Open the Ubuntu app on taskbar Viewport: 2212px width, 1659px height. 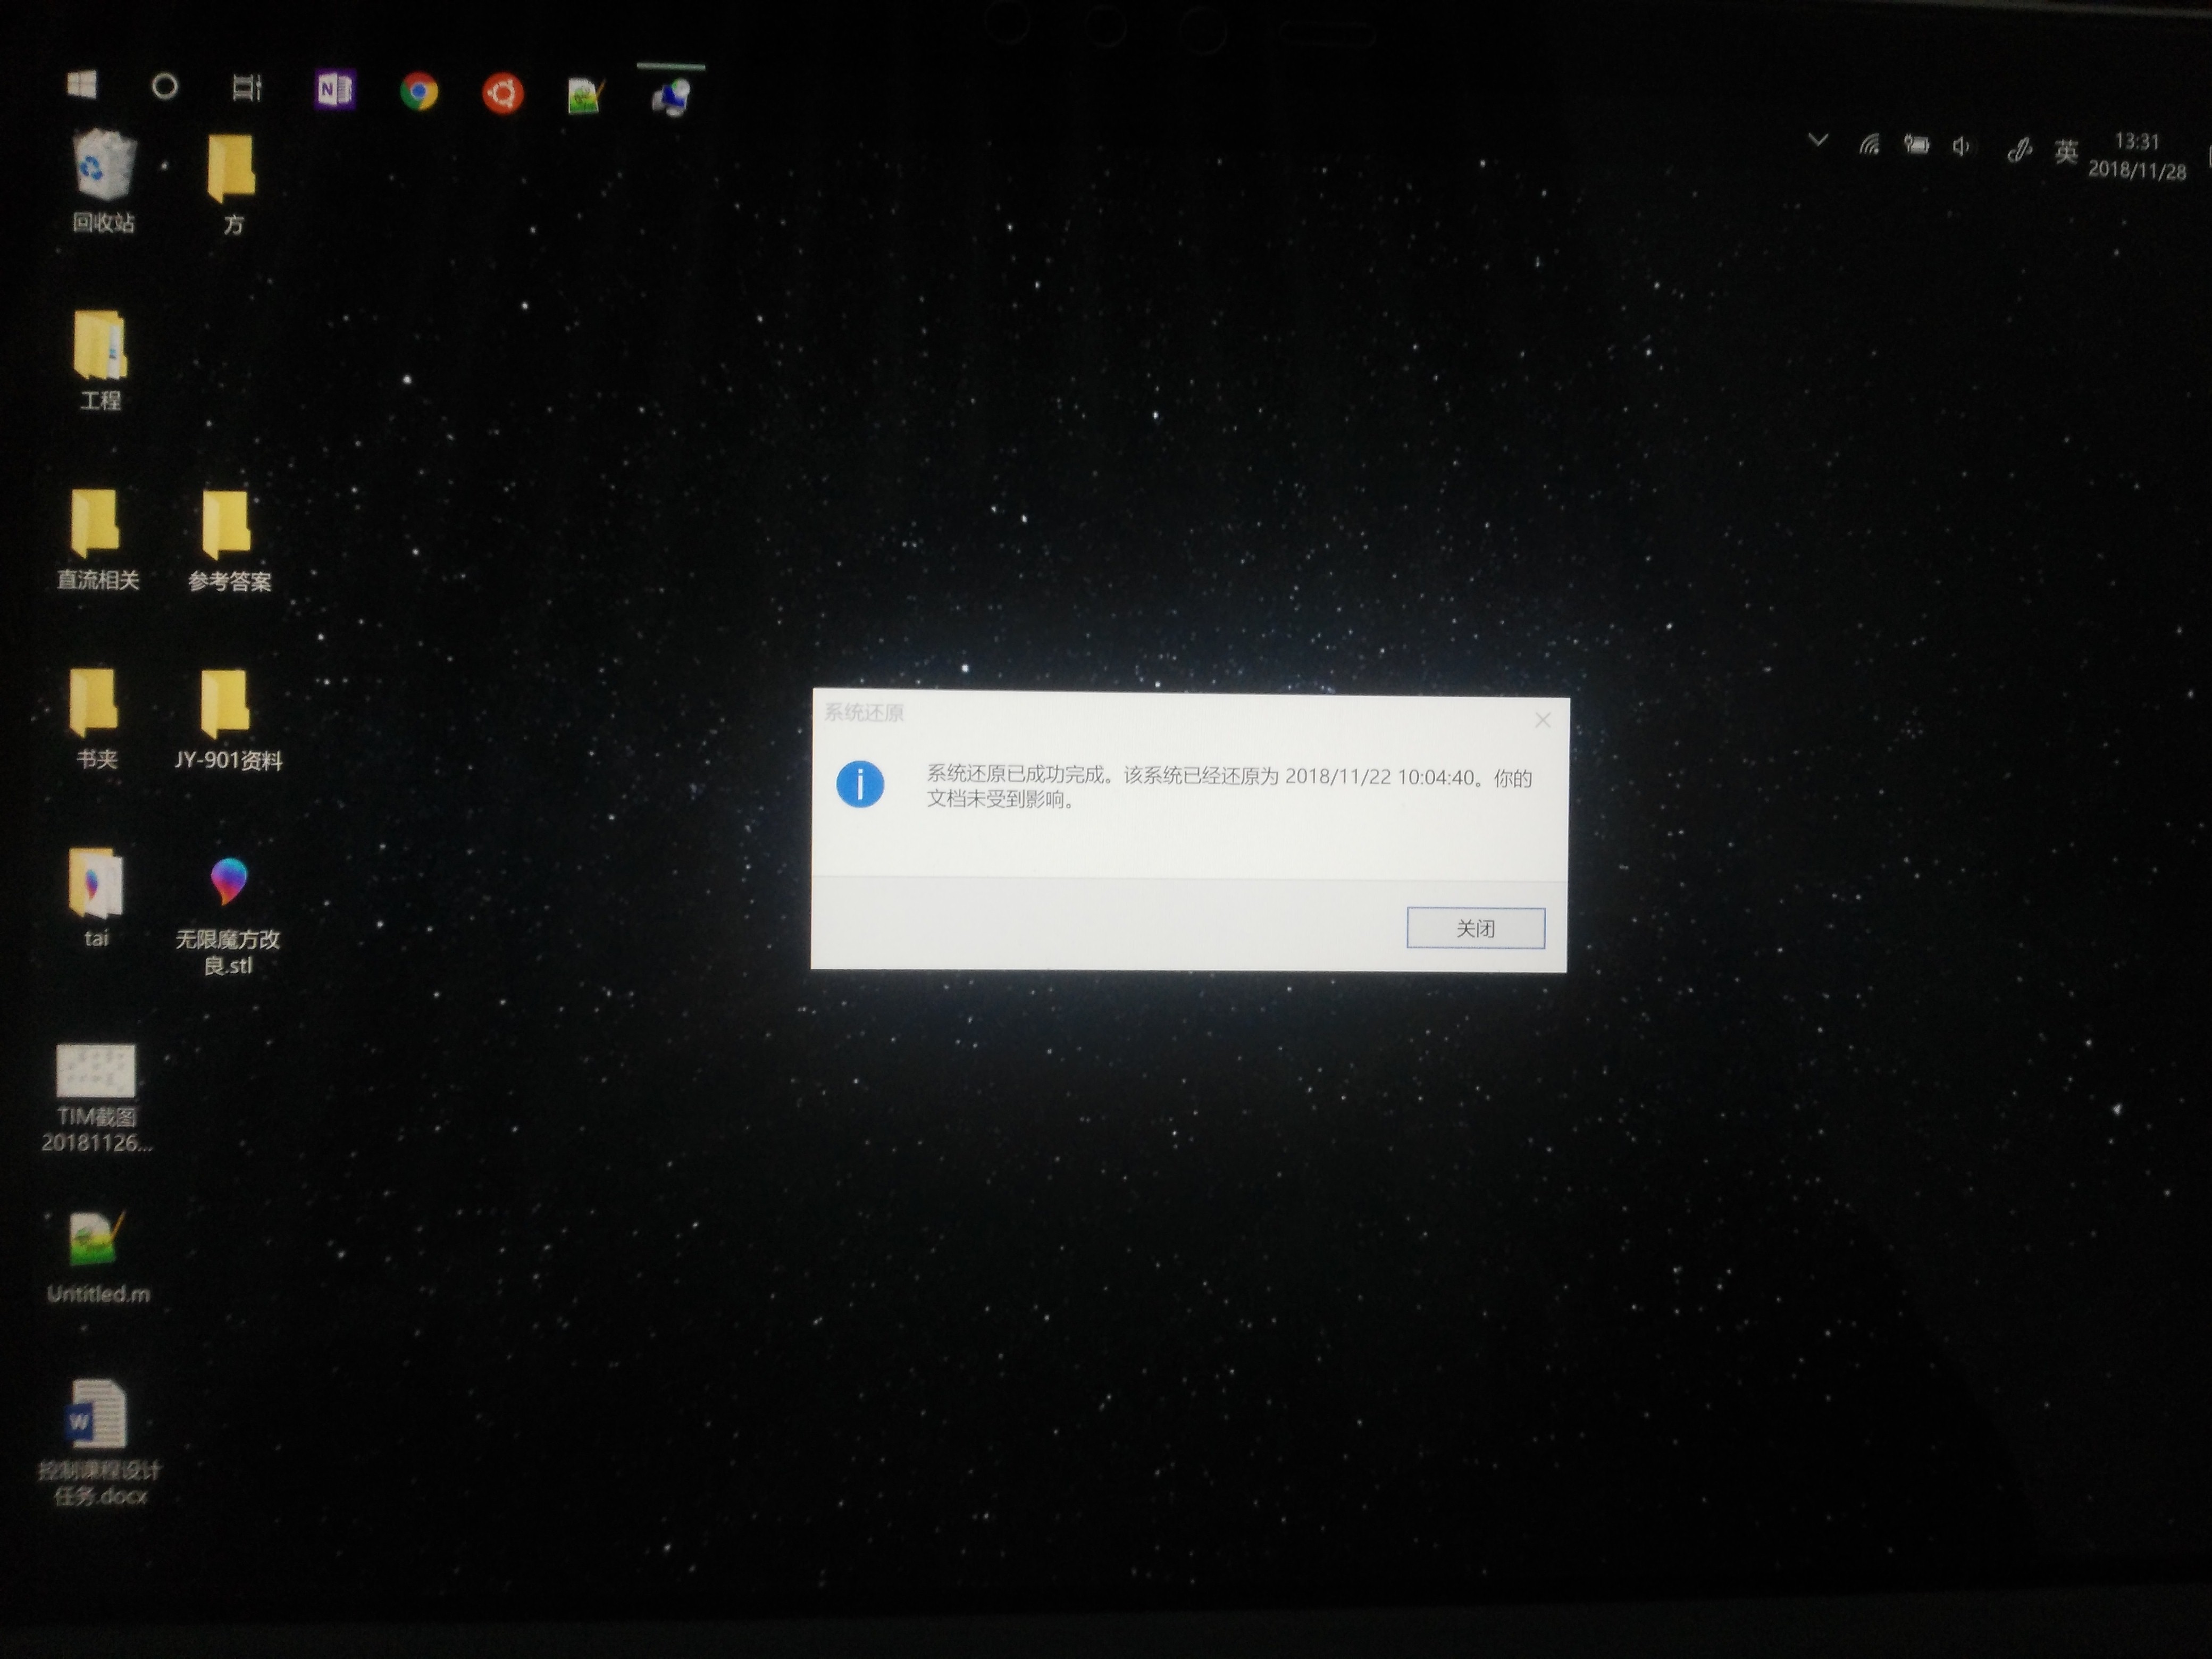[x=503, y=94]
